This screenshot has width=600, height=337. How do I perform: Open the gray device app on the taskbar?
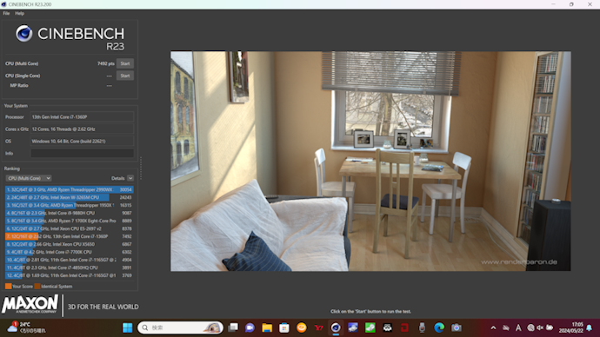click(422, 327)
